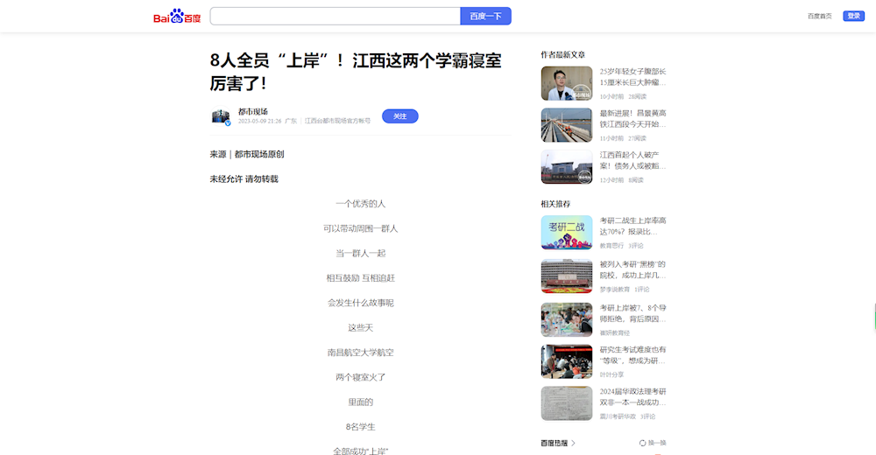876x455 pixels.
Task: Open the 江西首起个人破产 article thumbnail
Action: click(x=567, y=167)
